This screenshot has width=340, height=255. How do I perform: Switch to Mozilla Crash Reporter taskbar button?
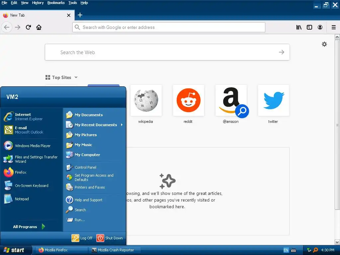coord(115,250)
